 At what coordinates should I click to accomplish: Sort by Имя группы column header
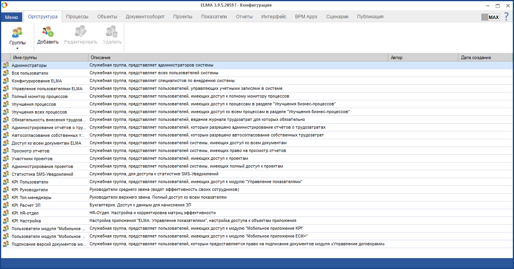(50, 58)
